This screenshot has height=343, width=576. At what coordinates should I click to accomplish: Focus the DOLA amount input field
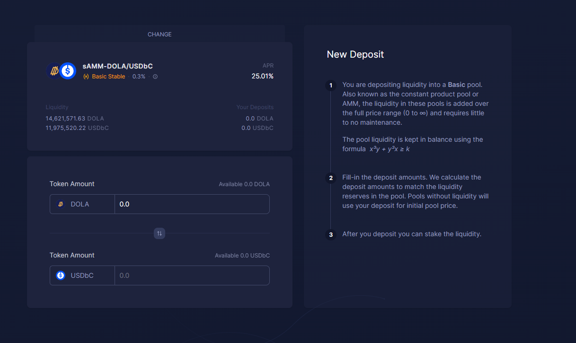(192, 204)
